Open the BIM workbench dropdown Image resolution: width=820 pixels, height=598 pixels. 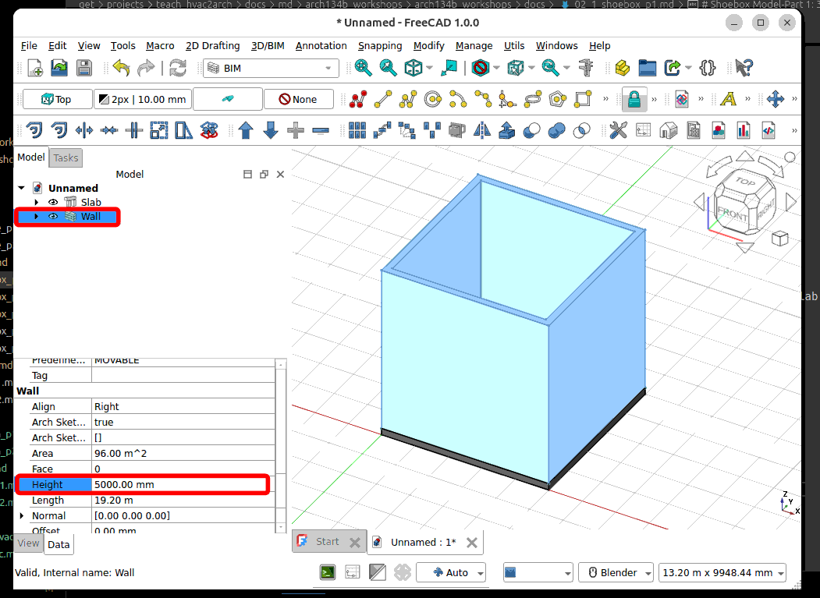271,69
